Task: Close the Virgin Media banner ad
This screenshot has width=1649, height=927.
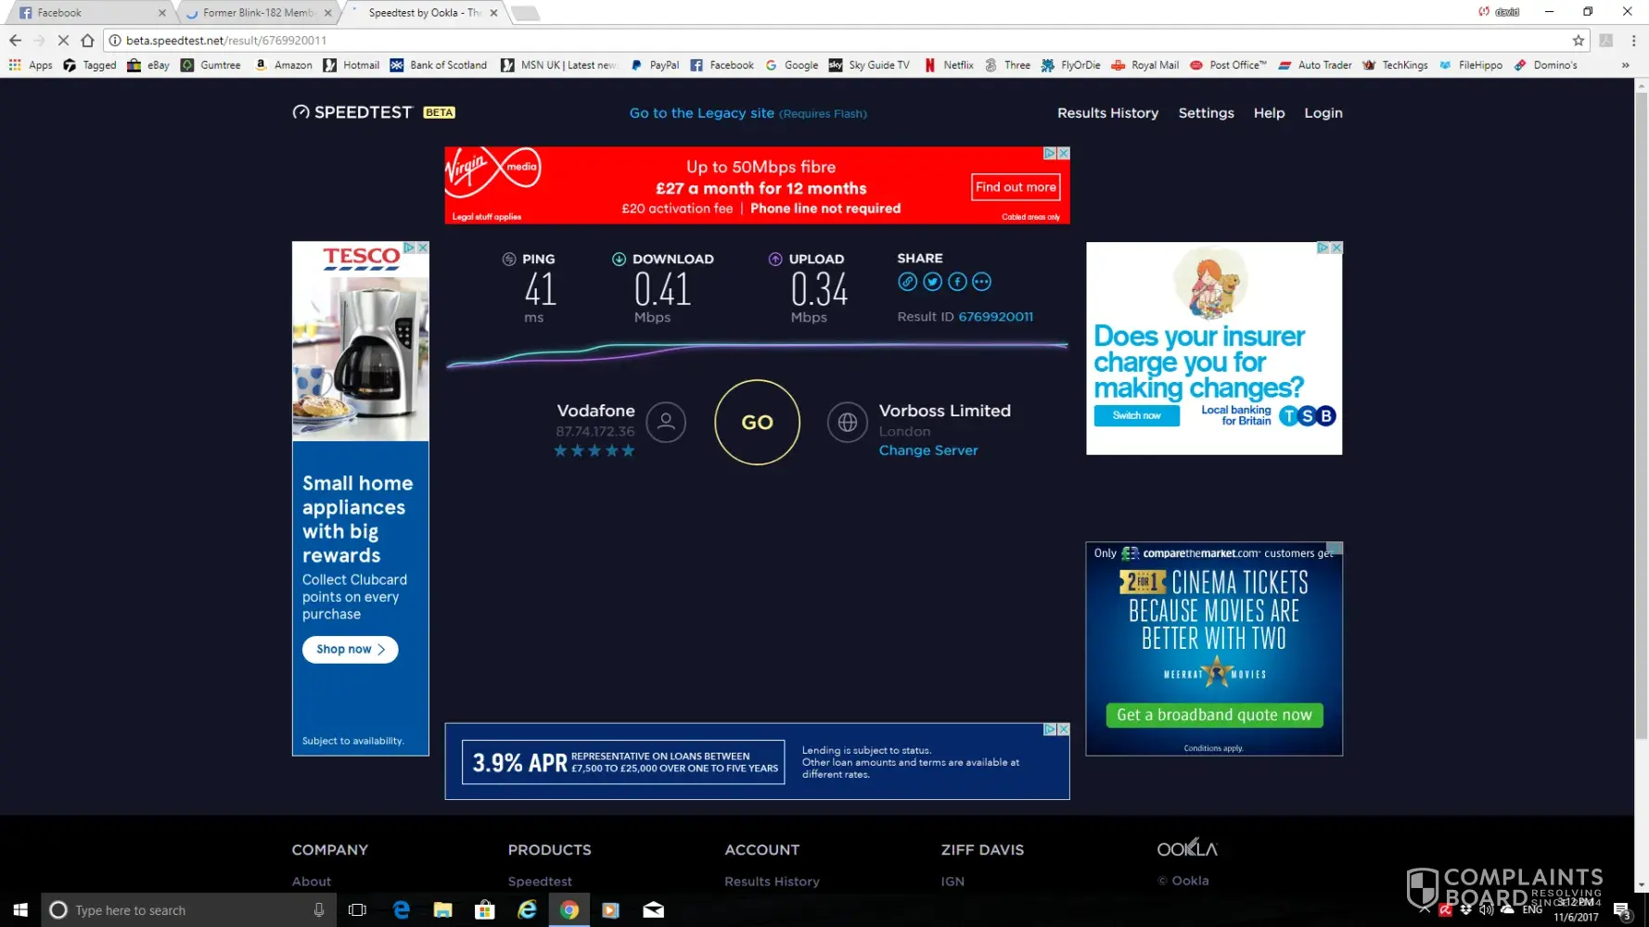Action: pos(1064,153)
